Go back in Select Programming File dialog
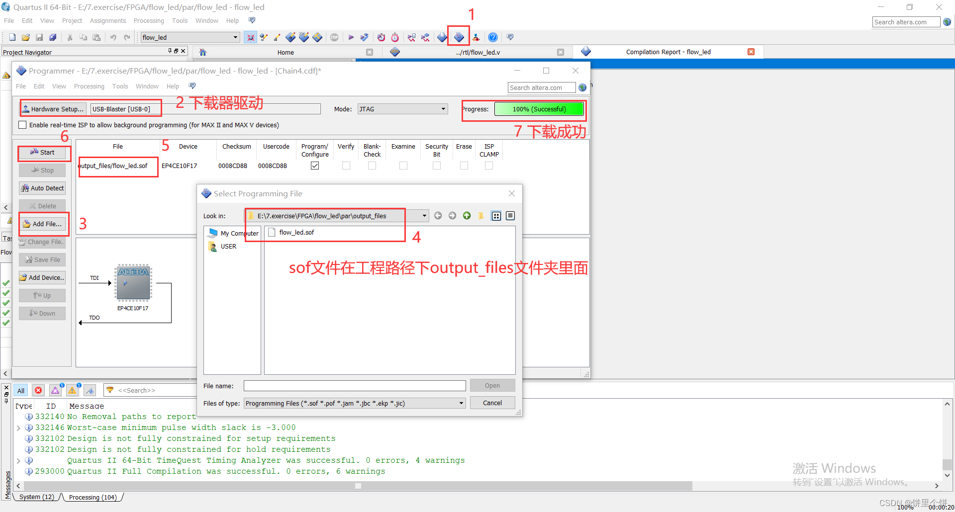955x512 pixels. point(438,216)
